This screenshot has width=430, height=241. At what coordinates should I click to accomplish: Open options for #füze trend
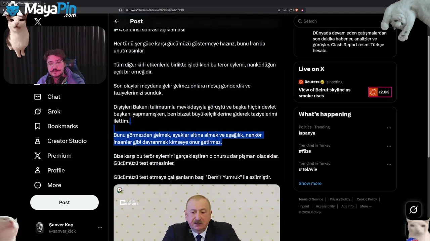coord(389,146)
